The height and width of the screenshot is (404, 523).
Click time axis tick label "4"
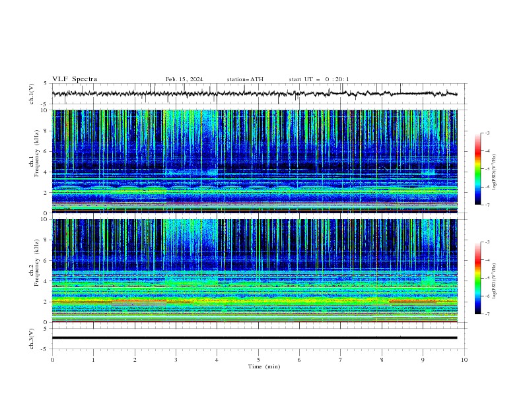pyautogui.click(x=217, y=360)
